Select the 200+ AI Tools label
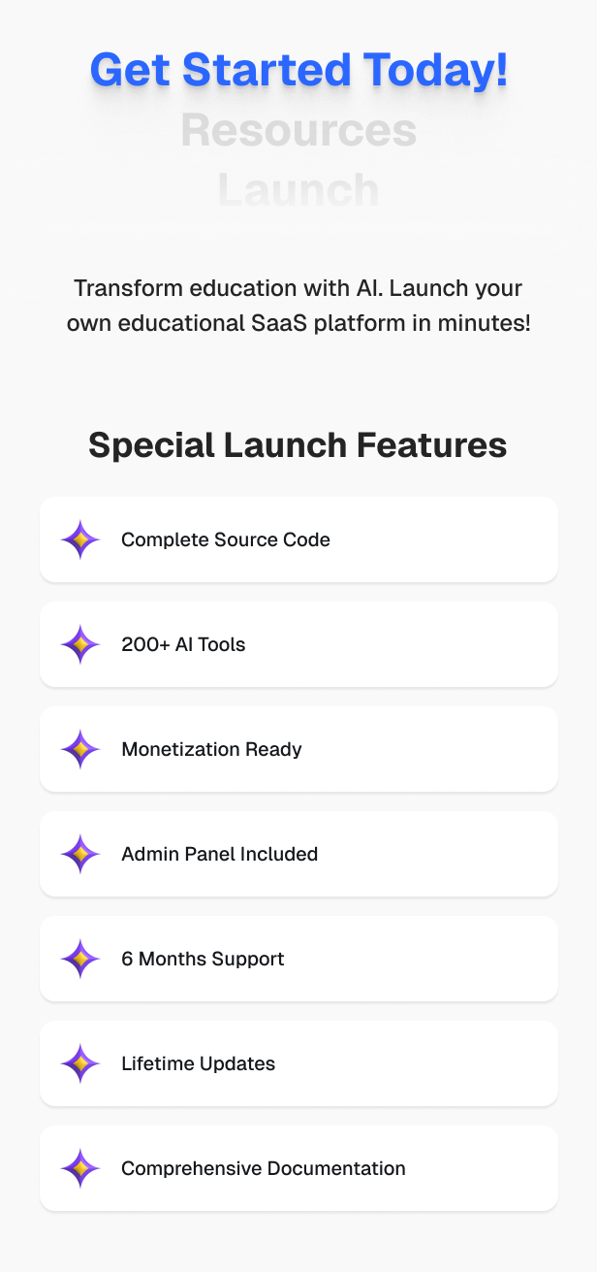Viewport: 597px width, 1272px height. coord(183,644)
